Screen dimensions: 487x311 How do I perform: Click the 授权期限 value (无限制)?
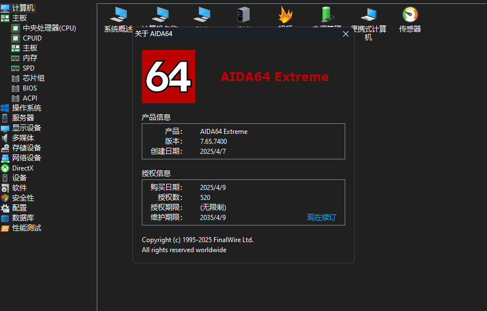coord(213,207)
